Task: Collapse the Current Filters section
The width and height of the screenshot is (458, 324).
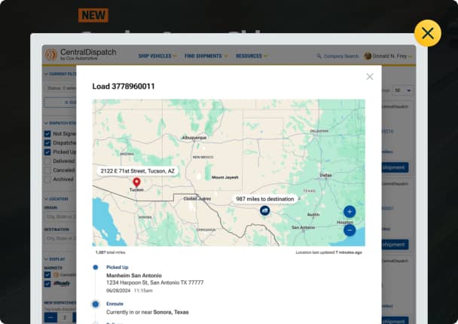Action: click(60, 74)
